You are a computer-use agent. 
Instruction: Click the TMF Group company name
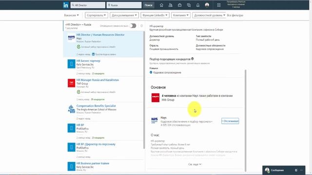tap(82, 84)
